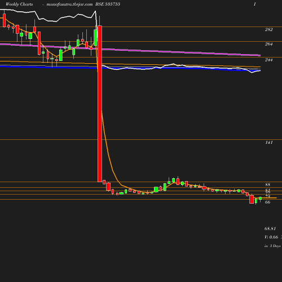
Task: Click the 66 price axis label
Action: (x=267, y=202)
